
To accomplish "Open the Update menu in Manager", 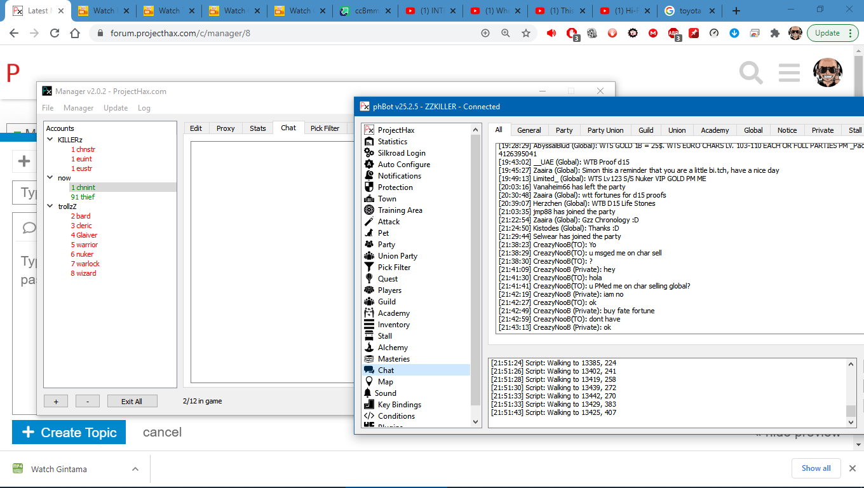I will tap(116, 108).
